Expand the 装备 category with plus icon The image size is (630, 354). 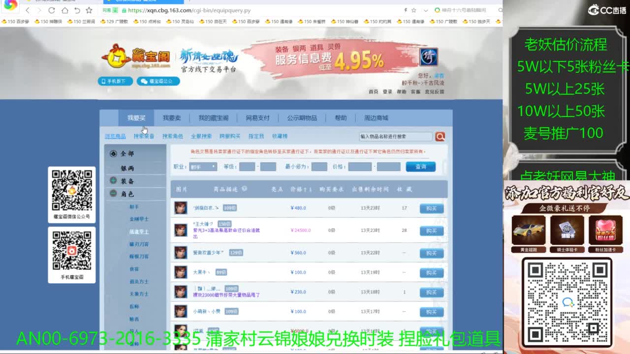coord(113,181)
